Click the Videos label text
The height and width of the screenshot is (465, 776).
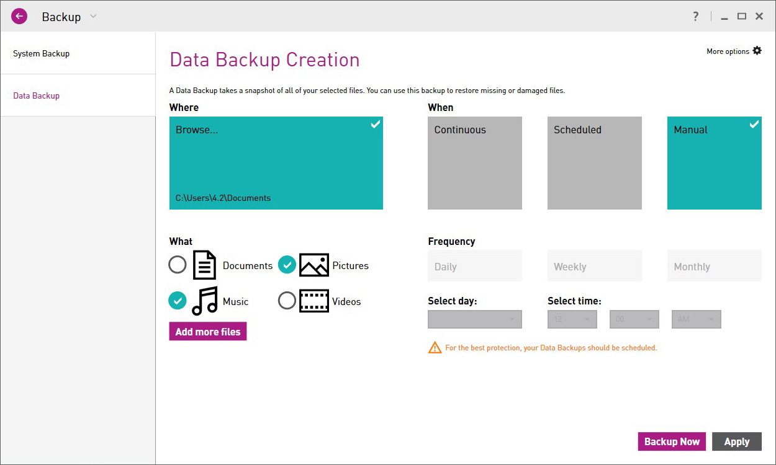pos(346,301)
